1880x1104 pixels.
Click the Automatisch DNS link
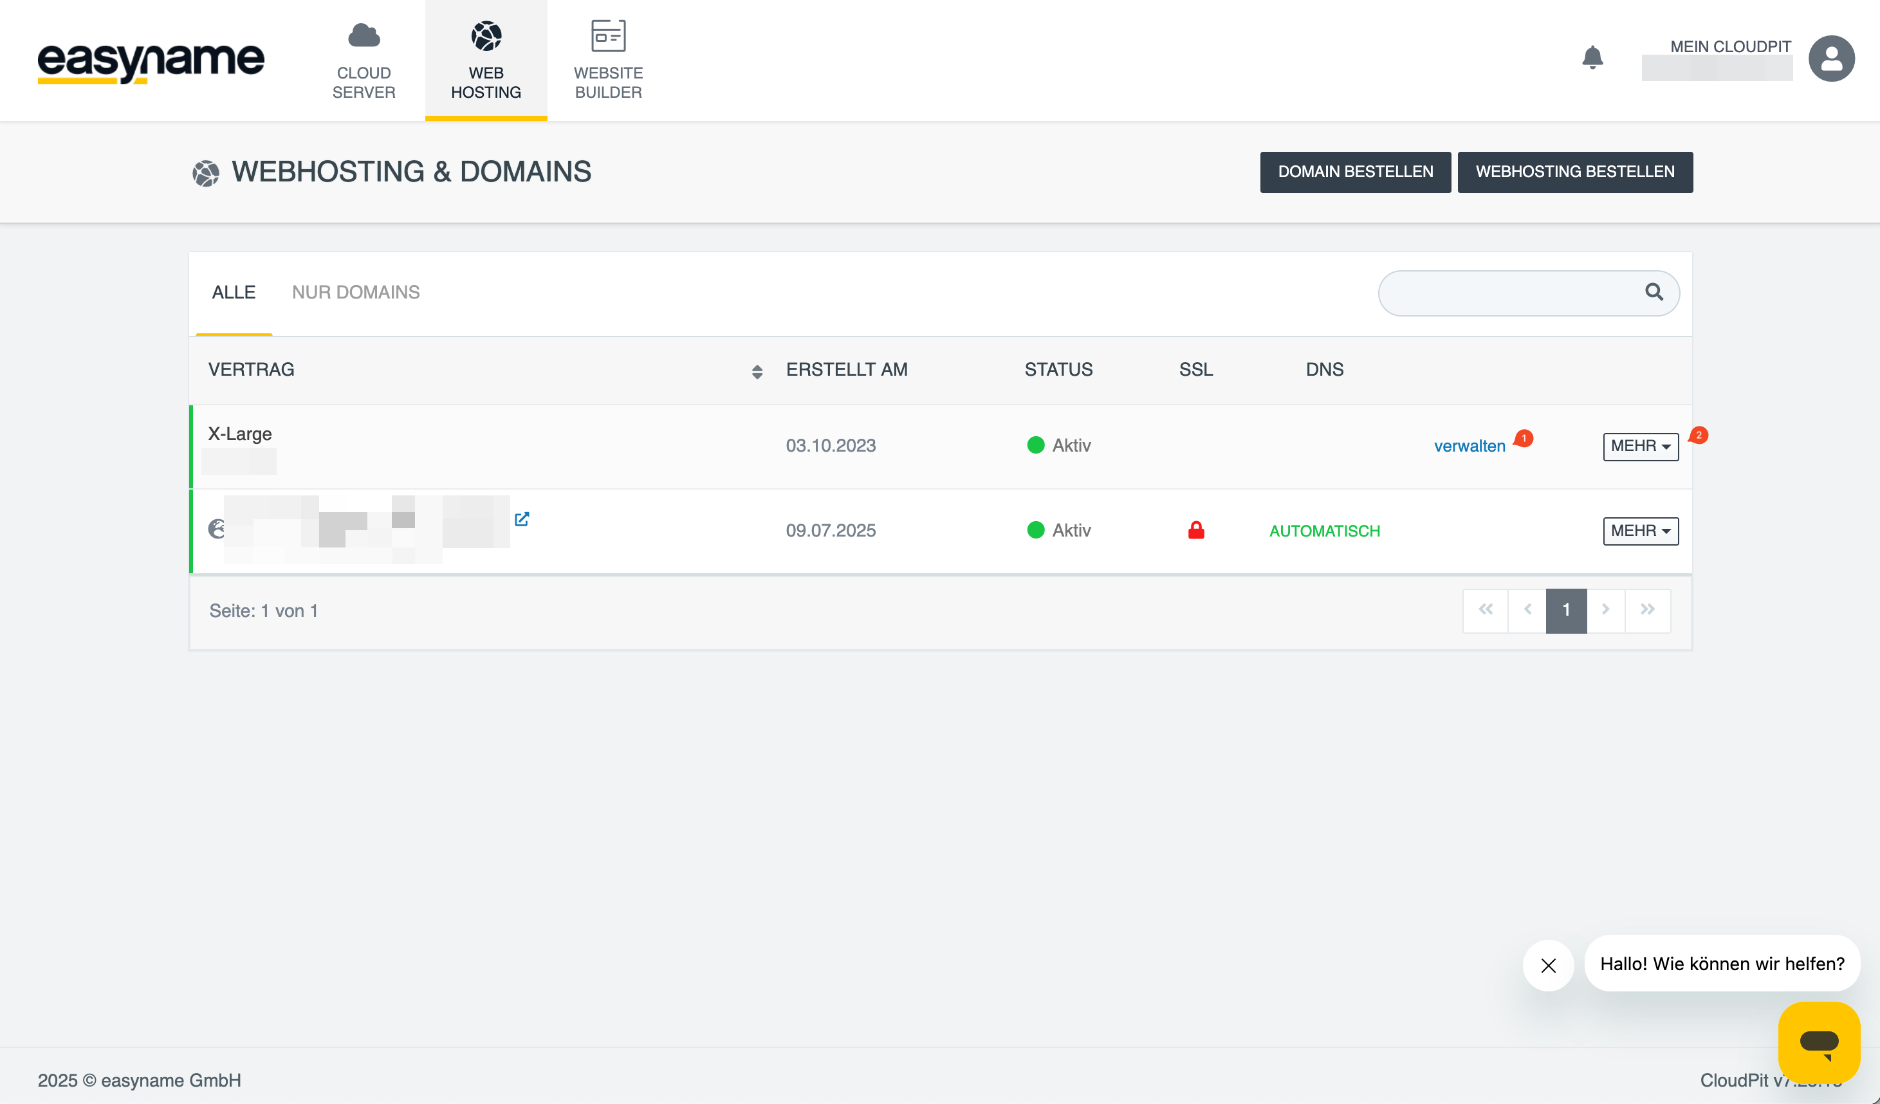point(1324,531)
